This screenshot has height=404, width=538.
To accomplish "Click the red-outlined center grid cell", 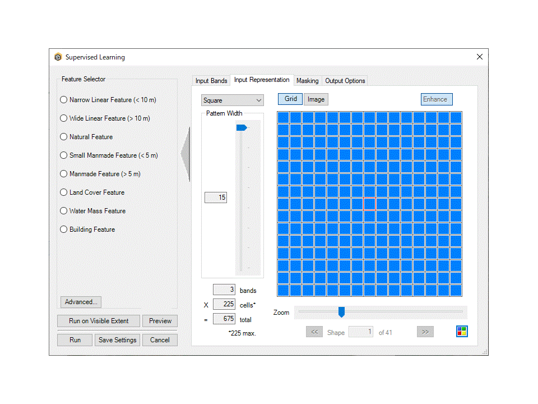I will (369, 204).
